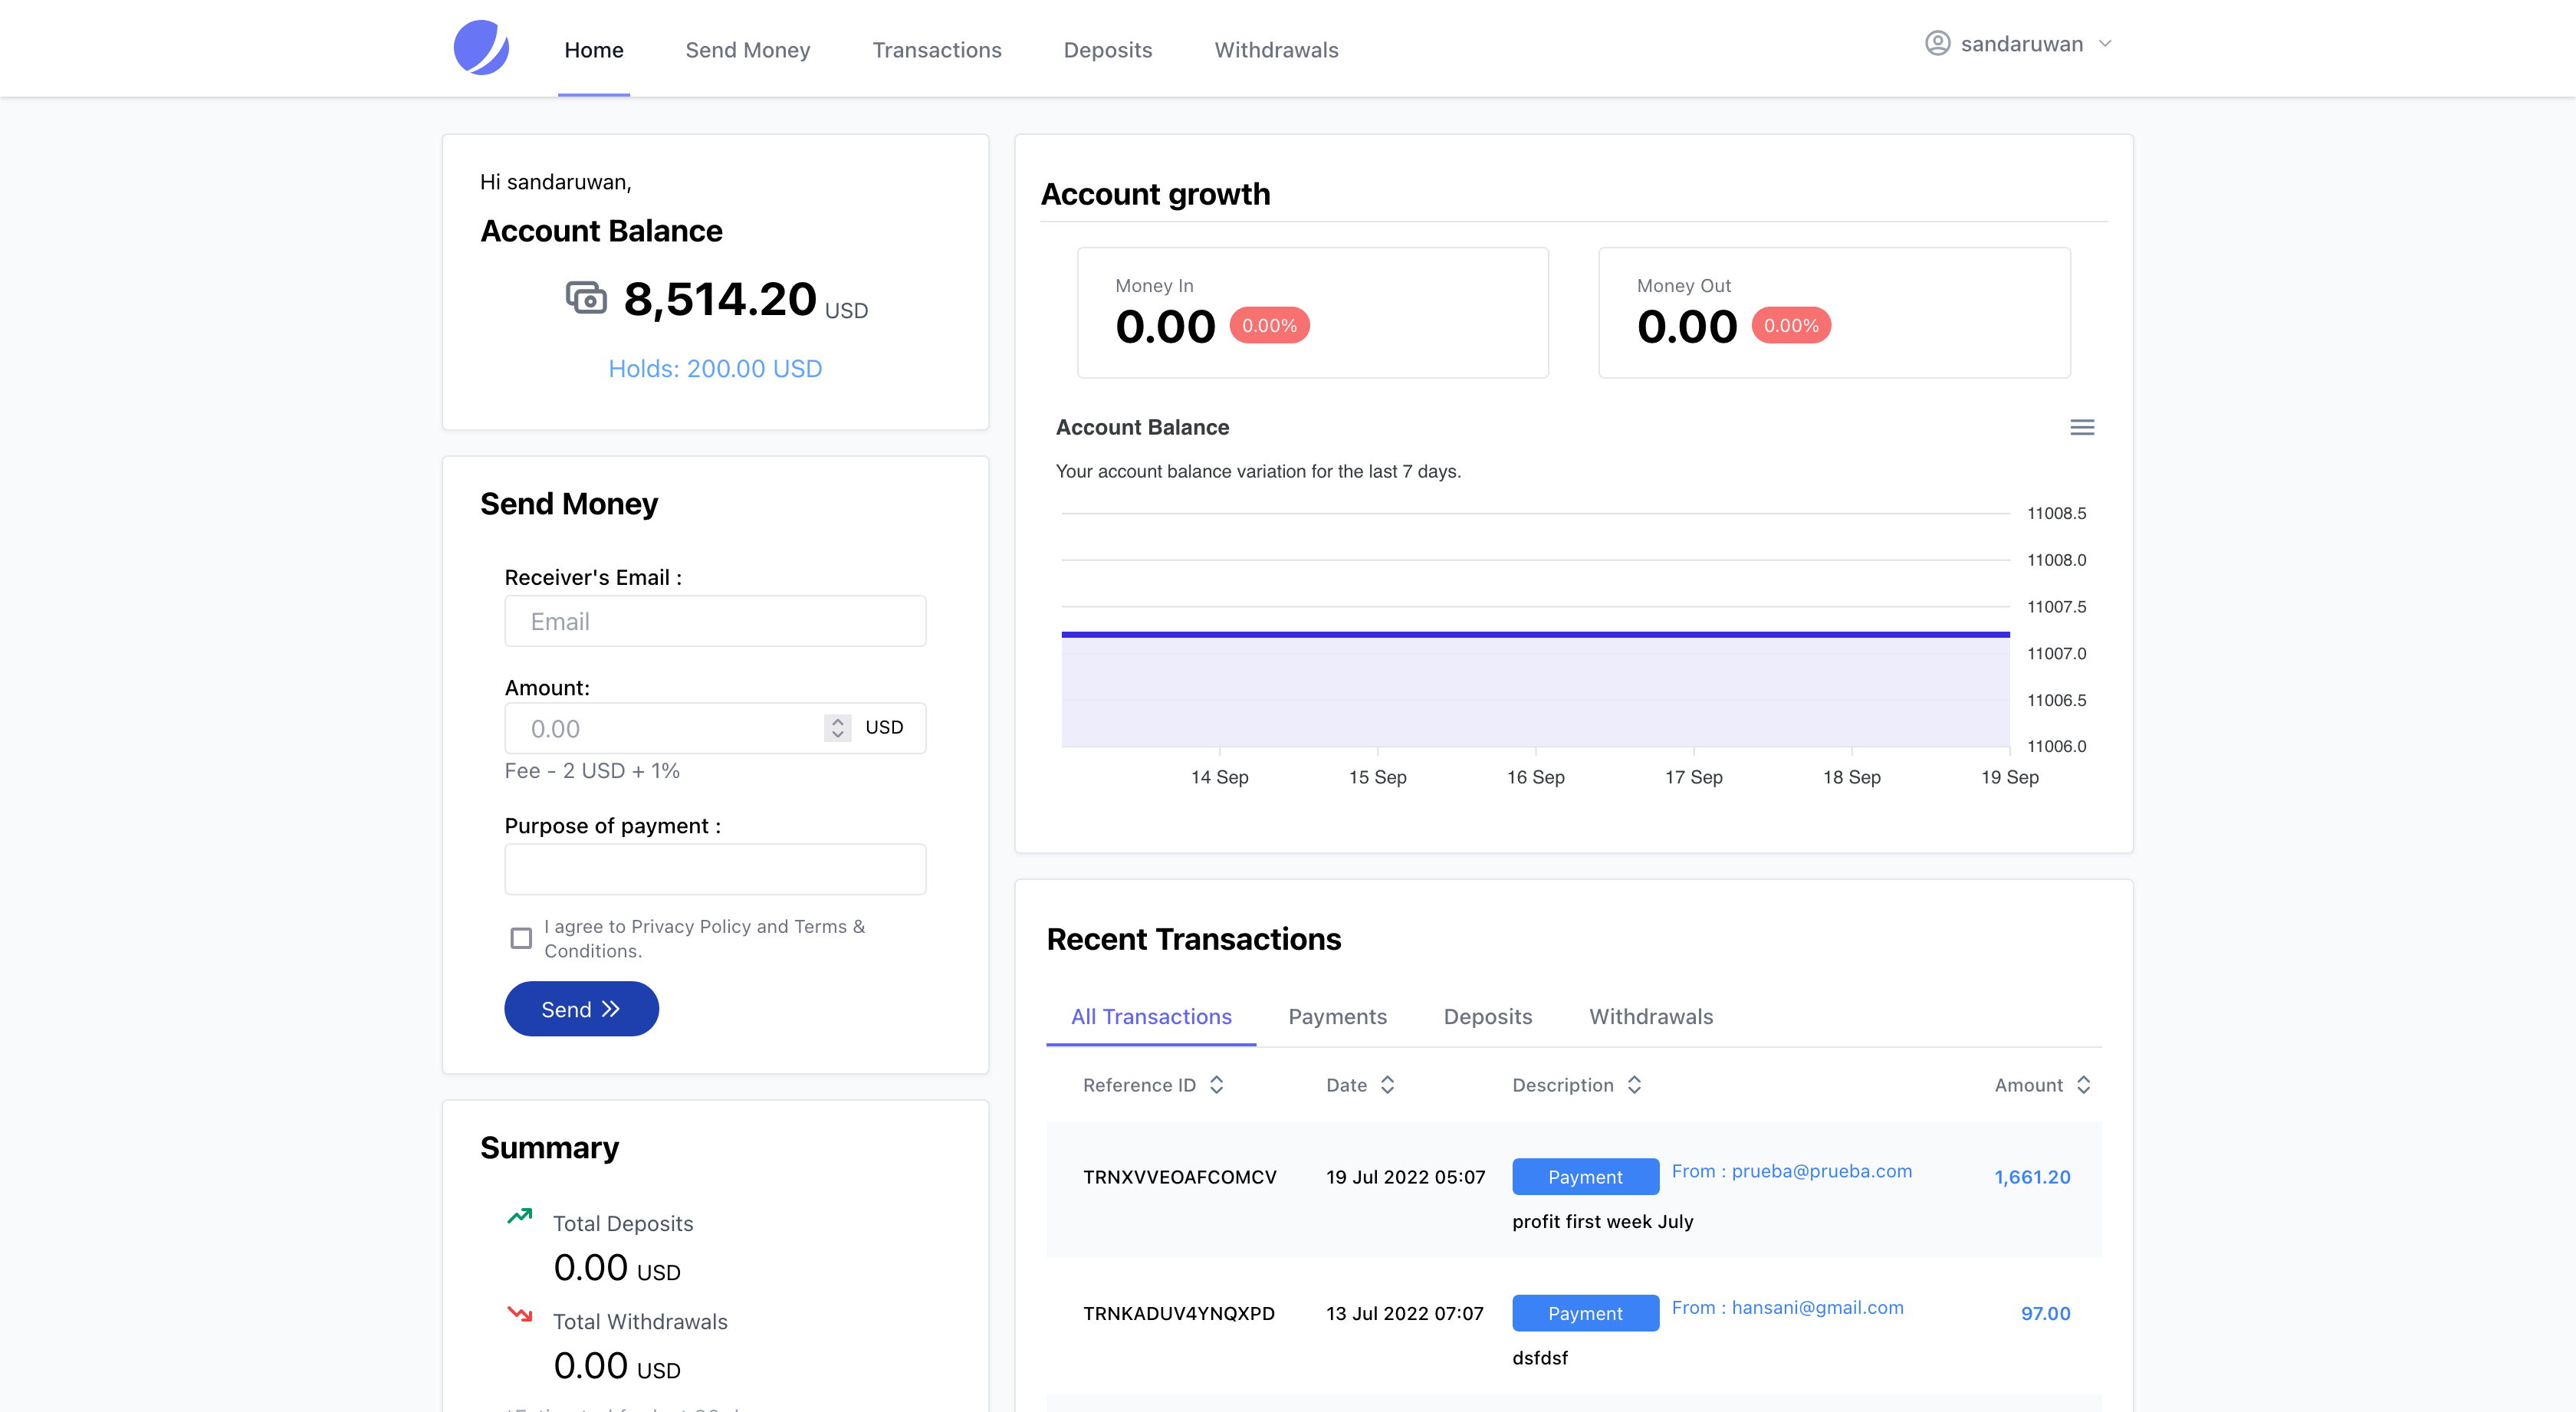2576x1412 pixels.
Task: Open Send Money nav page
Action: 747,50
